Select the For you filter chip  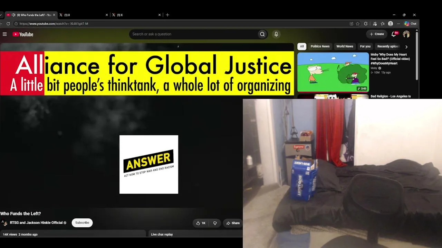[365, 46]
